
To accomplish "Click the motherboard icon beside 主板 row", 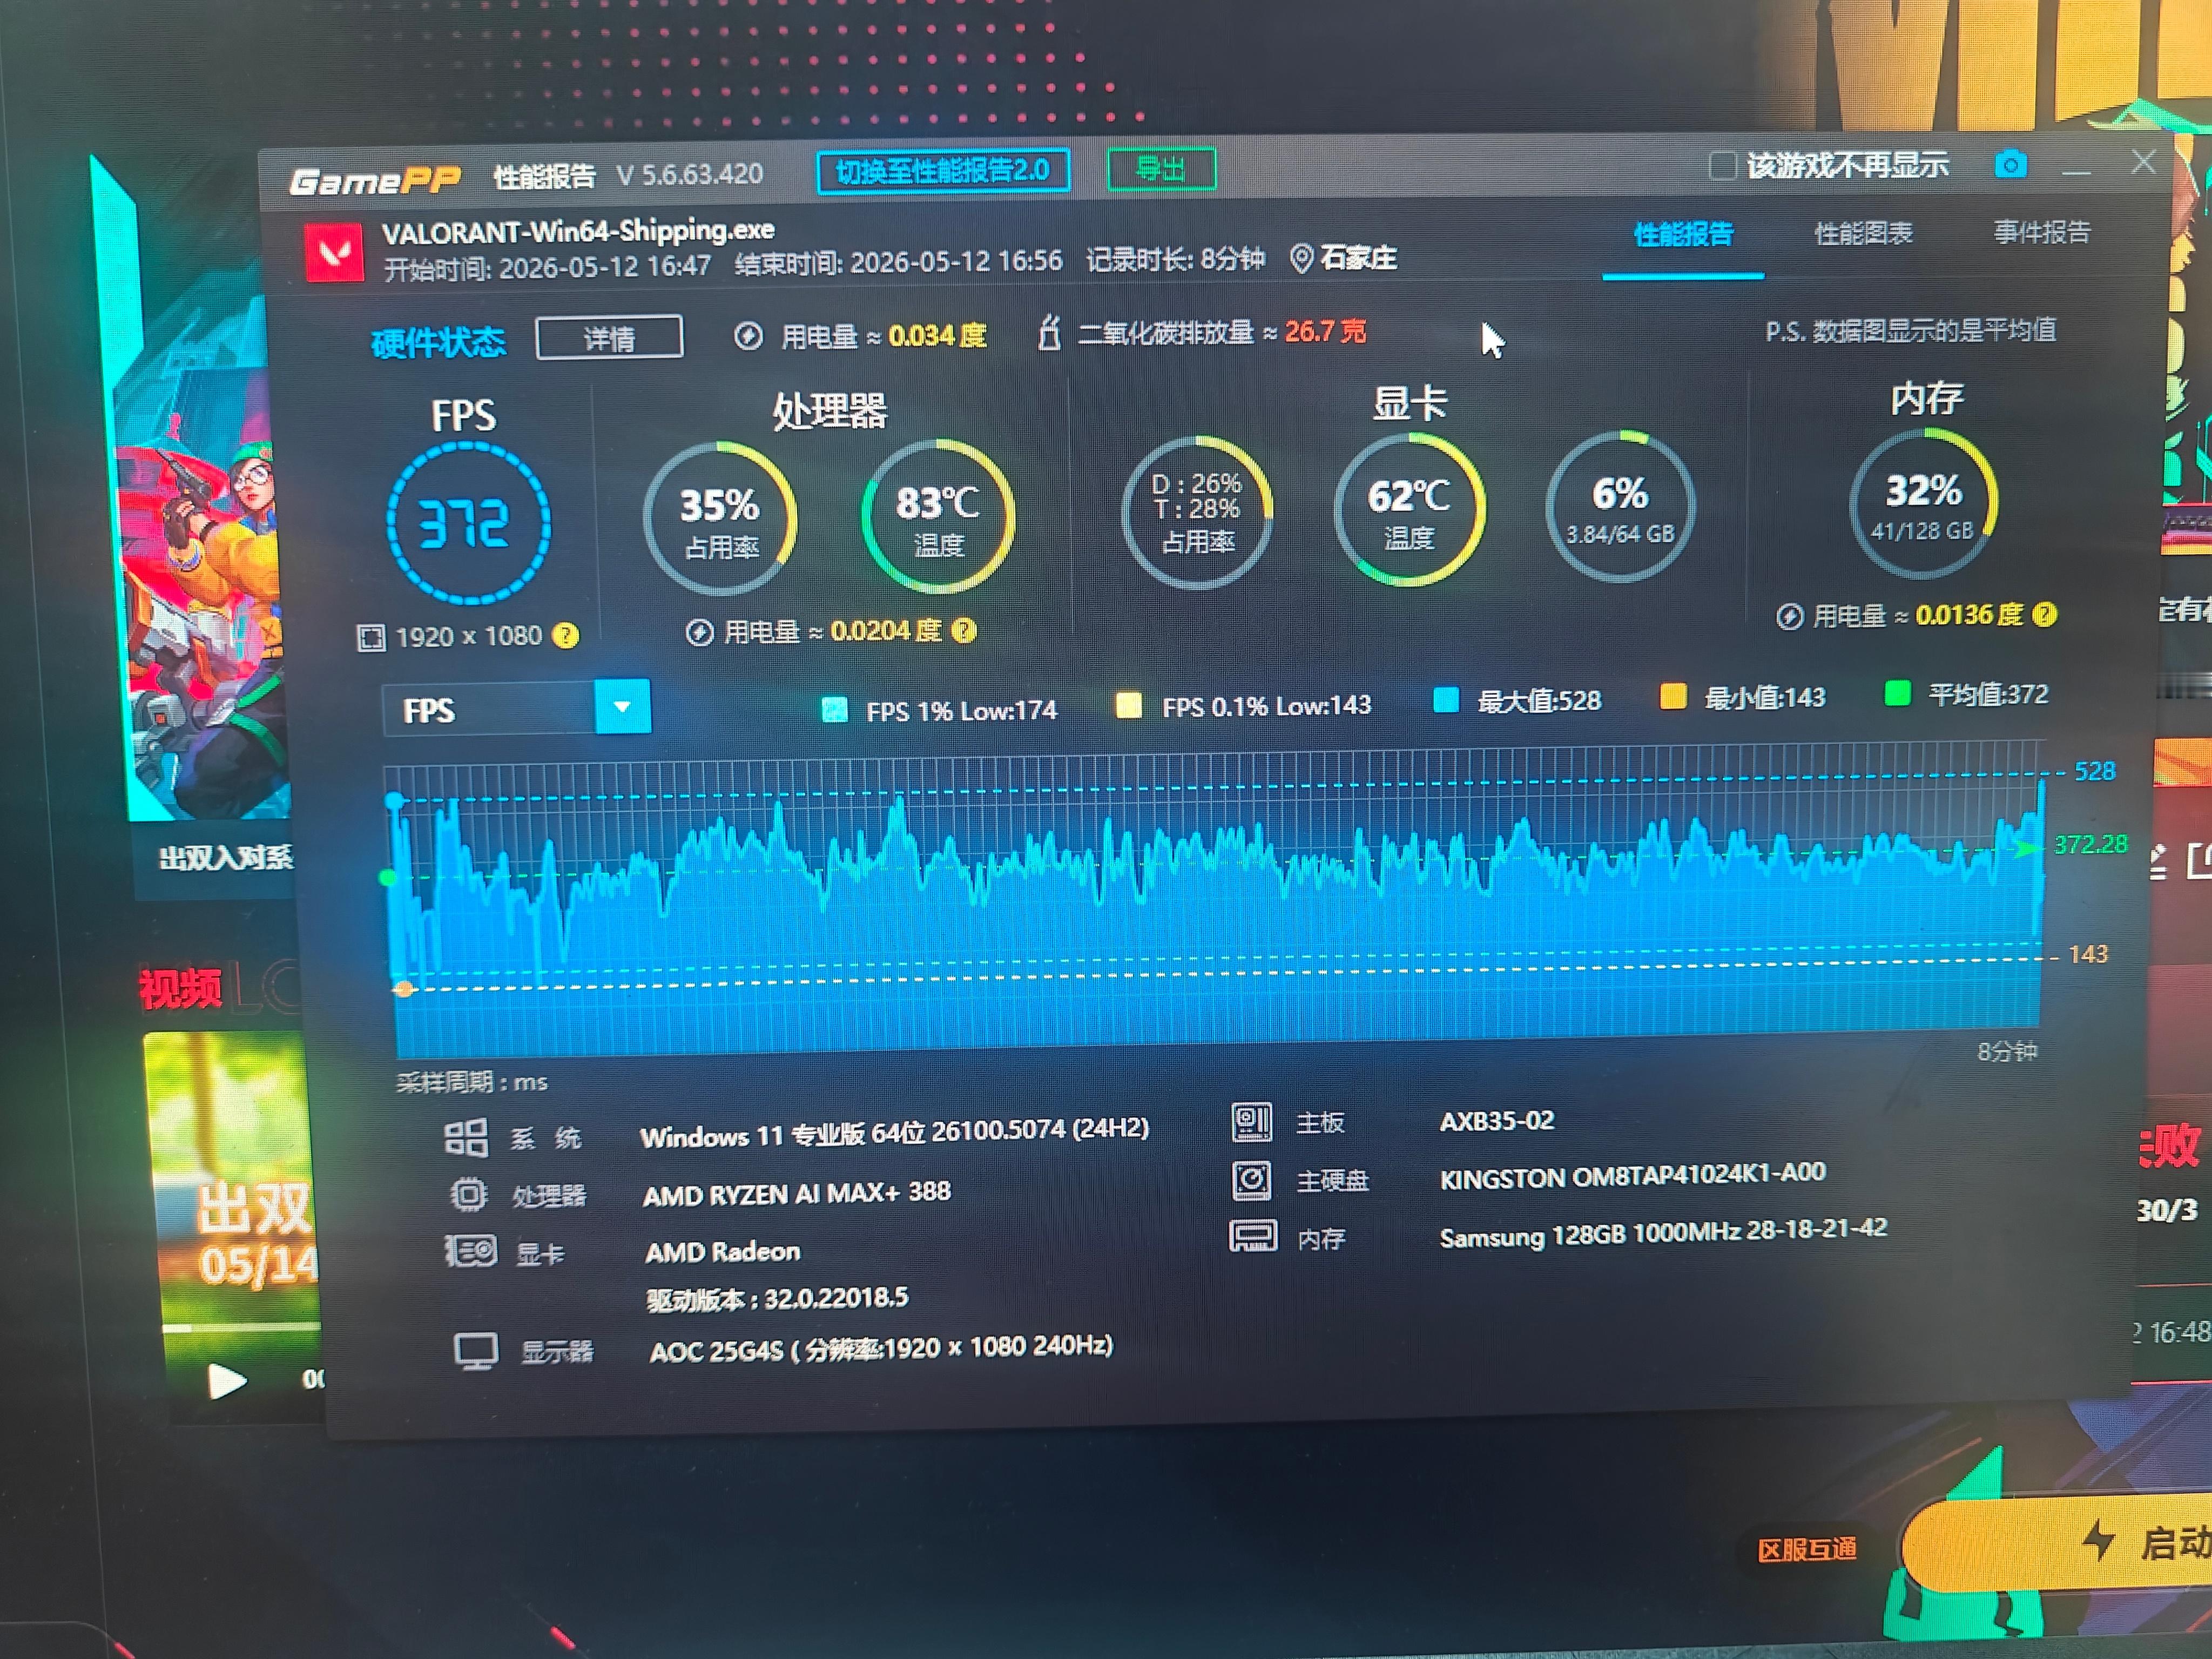I will coord(1251,1122).
